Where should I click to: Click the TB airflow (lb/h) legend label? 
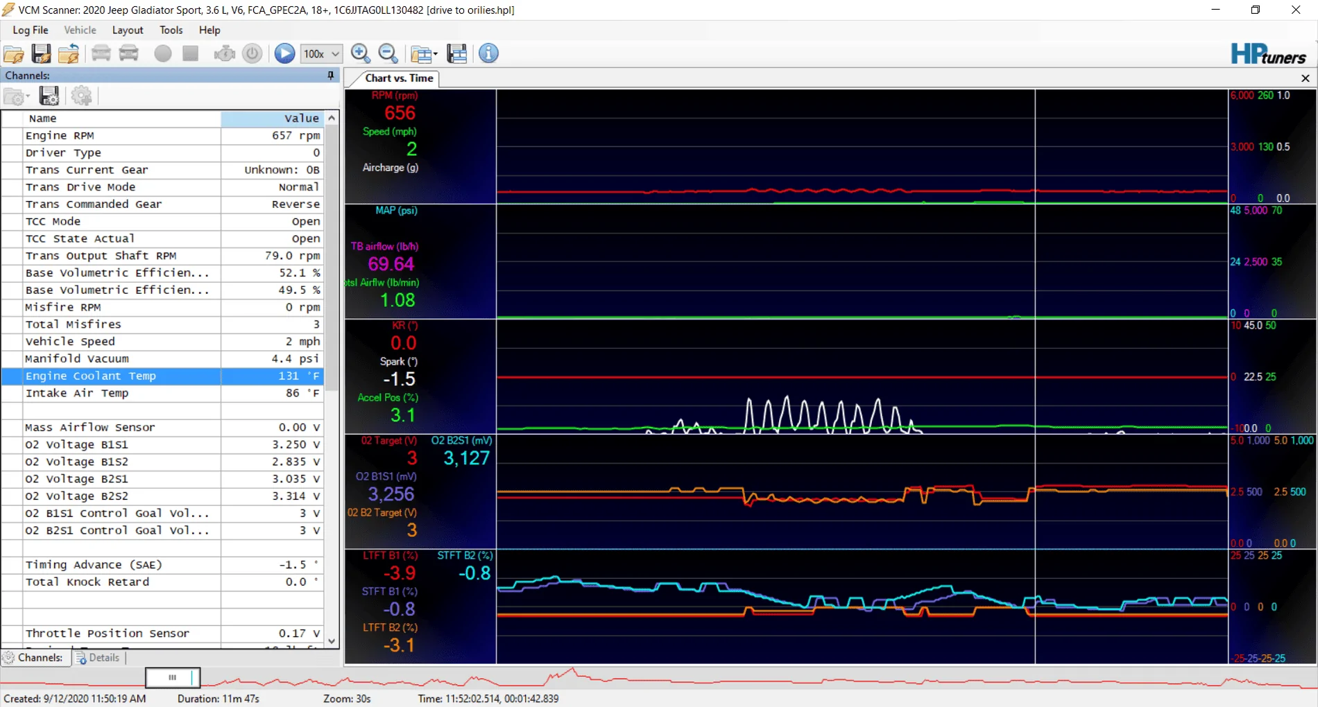tap(384, 246)
